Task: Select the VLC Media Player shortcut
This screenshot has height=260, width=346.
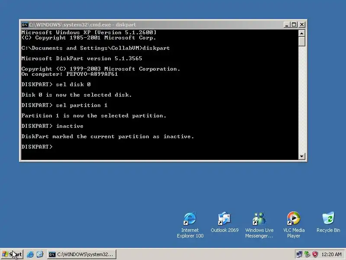Action: [294, 225]
